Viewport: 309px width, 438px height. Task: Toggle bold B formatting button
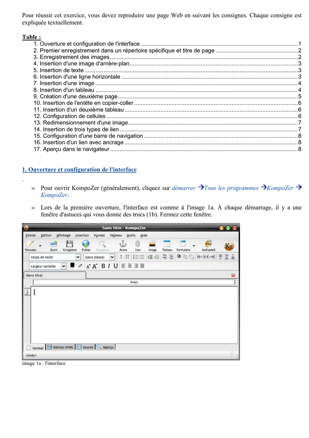[103, 266]
